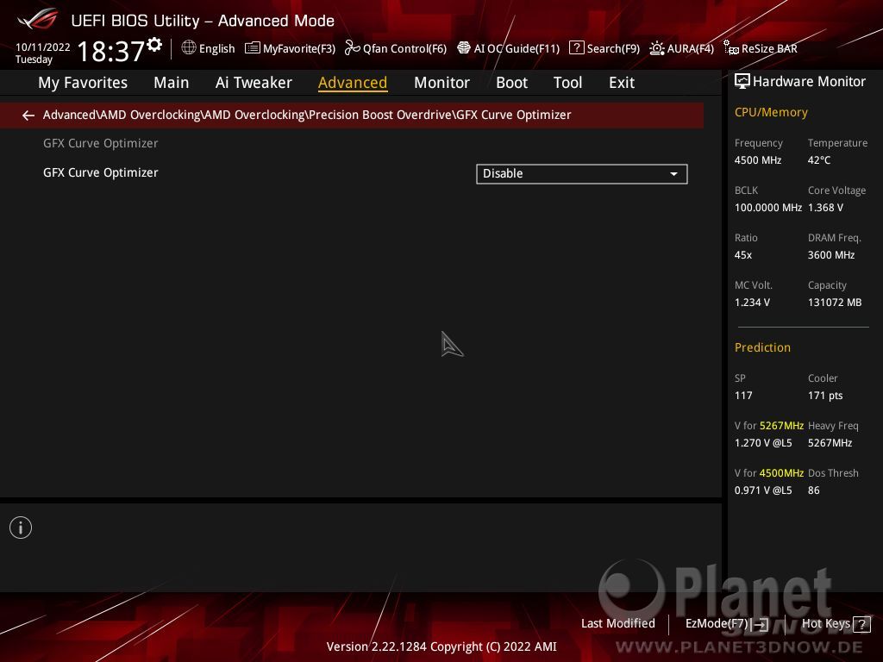883x662 pixels.
Task: Open AI OC Guide(F11)
Action: click(x=509, y=48)
